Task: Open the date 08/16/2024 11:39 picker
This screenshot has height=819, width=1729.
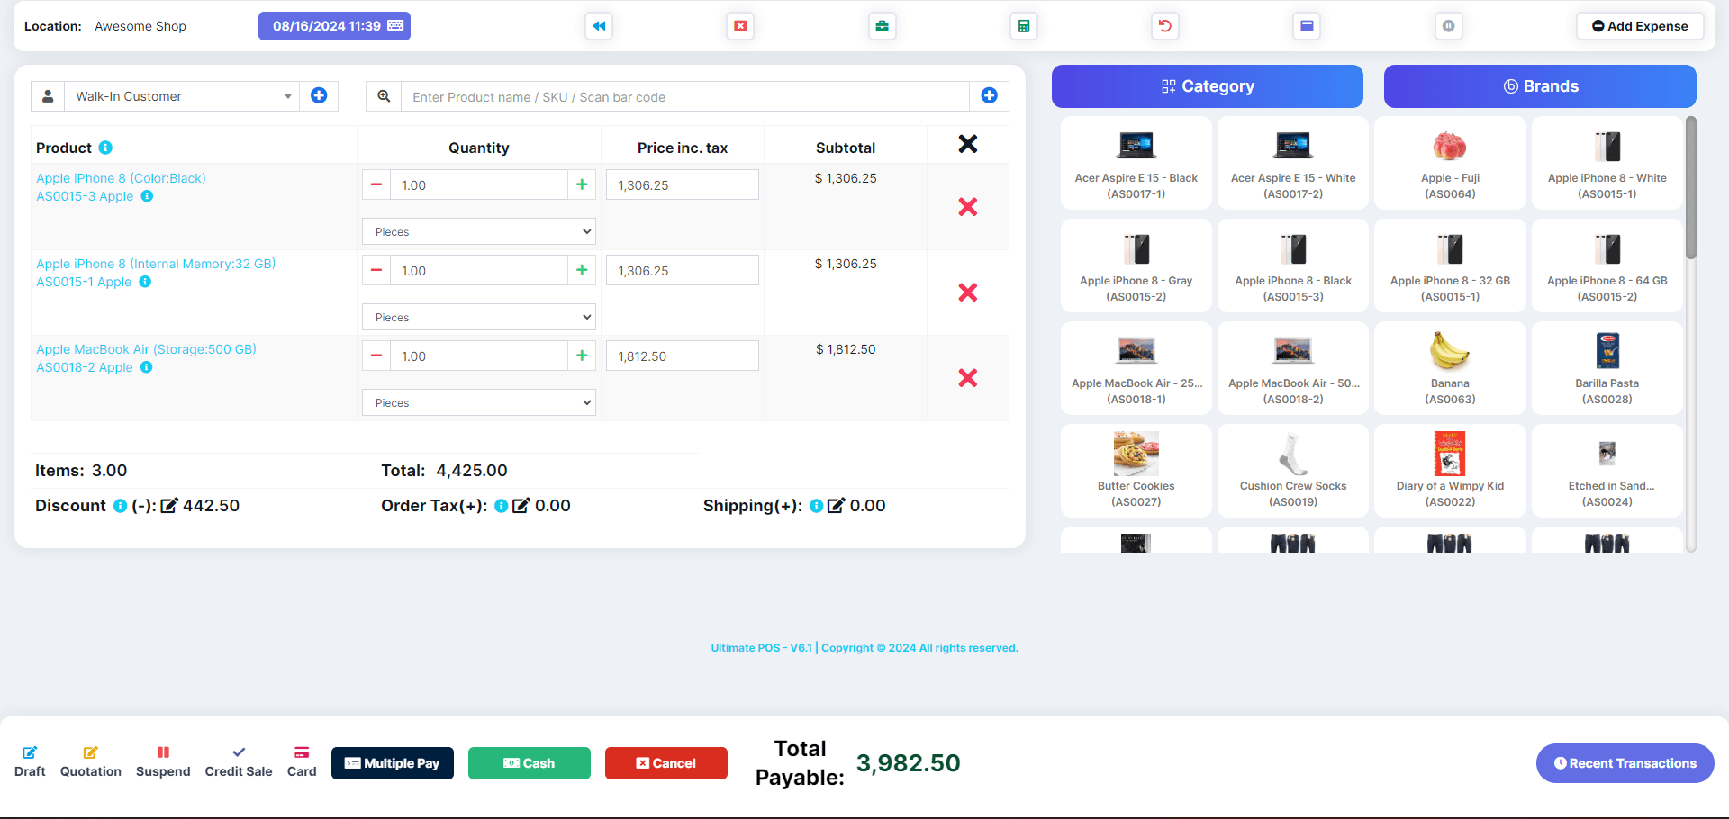Action: click(x=334, y=26)
